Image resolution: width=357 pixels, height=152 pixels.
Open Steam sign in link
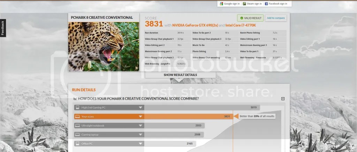tap(254, 3)
